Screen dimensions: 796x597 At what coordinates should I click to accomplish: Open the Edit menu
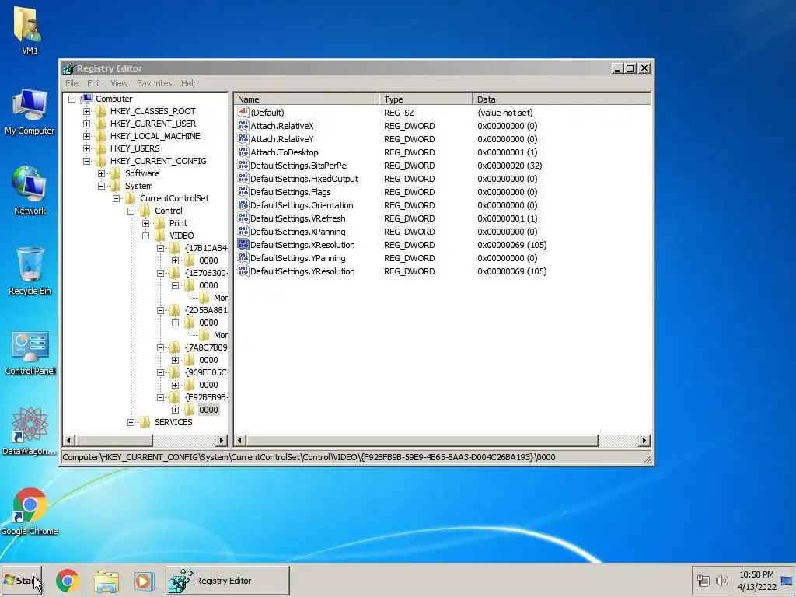[x=94, y=83]
